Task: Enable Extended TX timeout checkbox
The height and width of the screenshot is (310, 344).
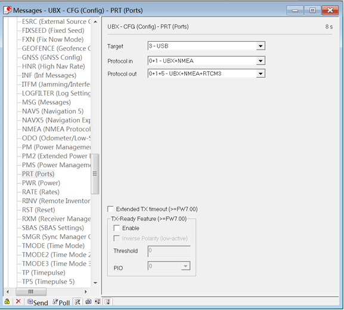Action: [x=110, y=209]
